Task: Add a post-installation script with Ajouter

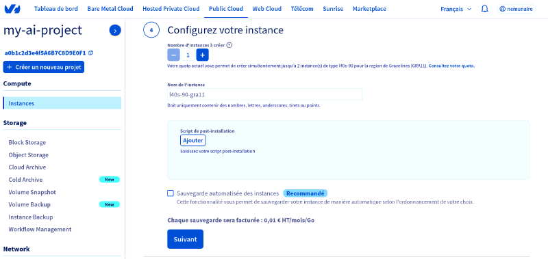Action: click(x=193, y=140)
